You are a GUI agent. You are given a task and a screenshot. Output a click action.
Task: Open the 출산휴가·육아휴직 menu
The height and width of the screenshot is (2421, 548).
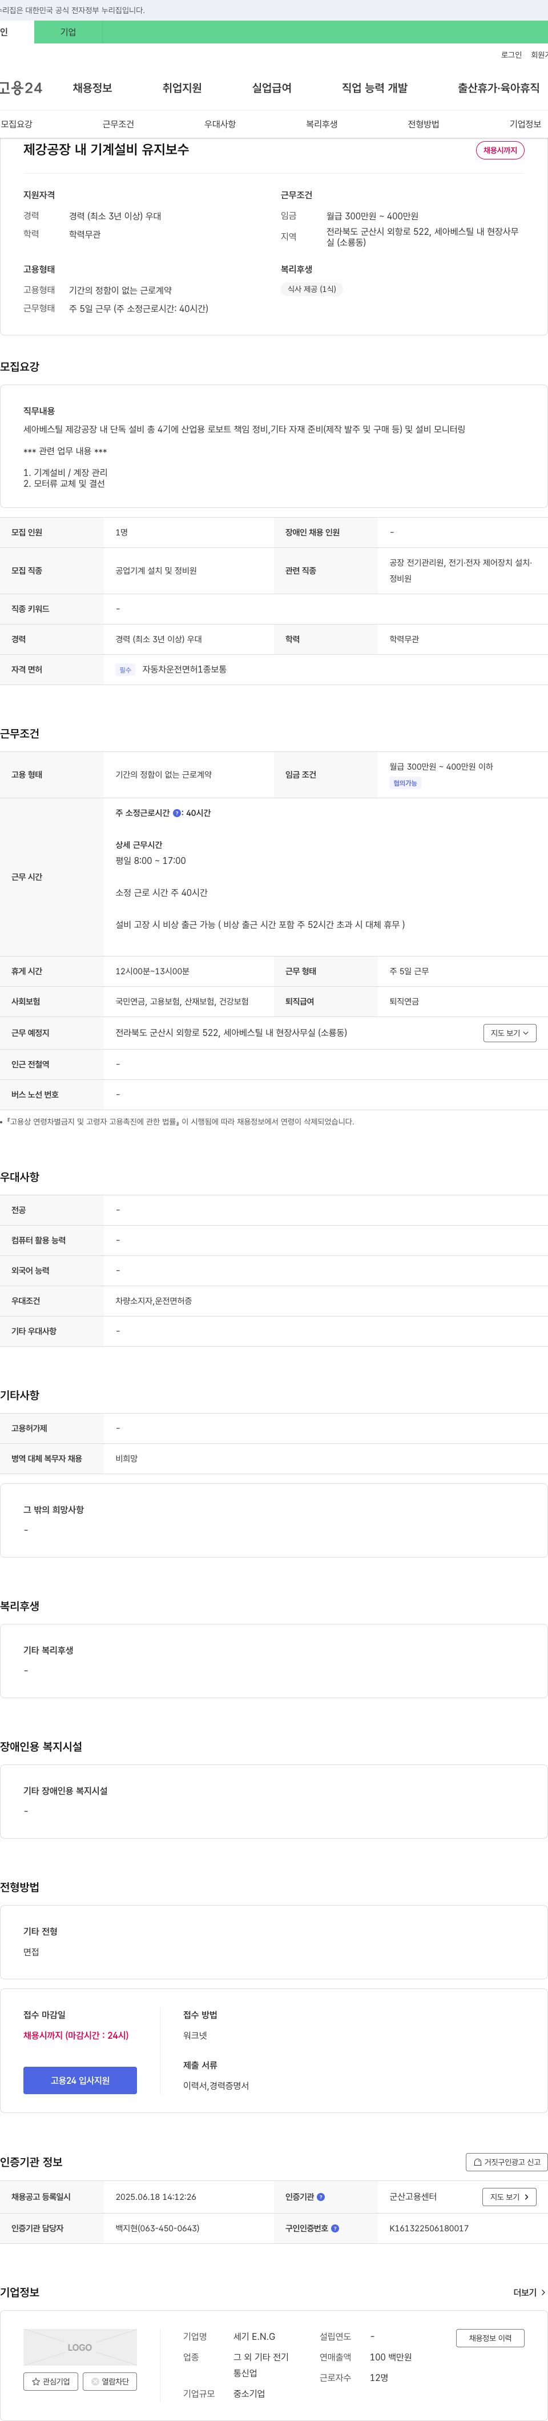[498, 87]
